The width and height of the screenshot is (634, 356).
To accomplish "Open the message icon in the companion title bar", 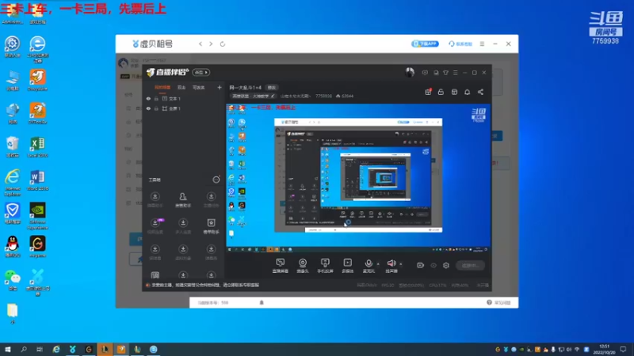I will point(425,73).
